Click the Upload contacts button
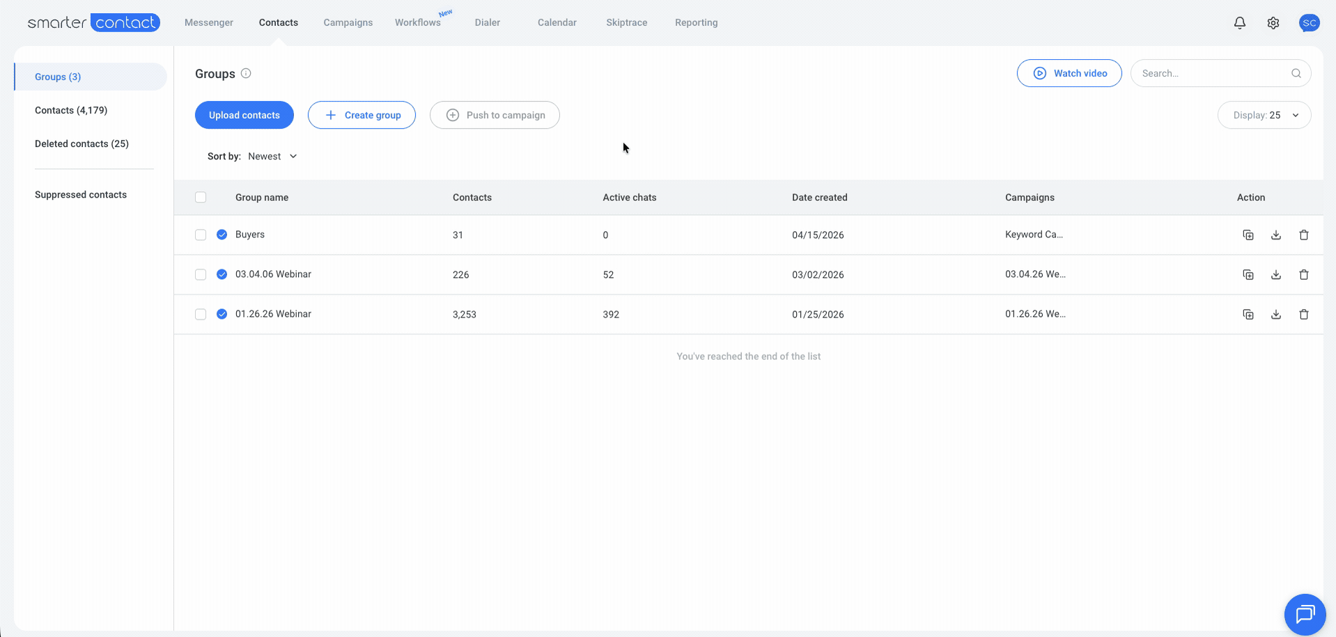 244,115
